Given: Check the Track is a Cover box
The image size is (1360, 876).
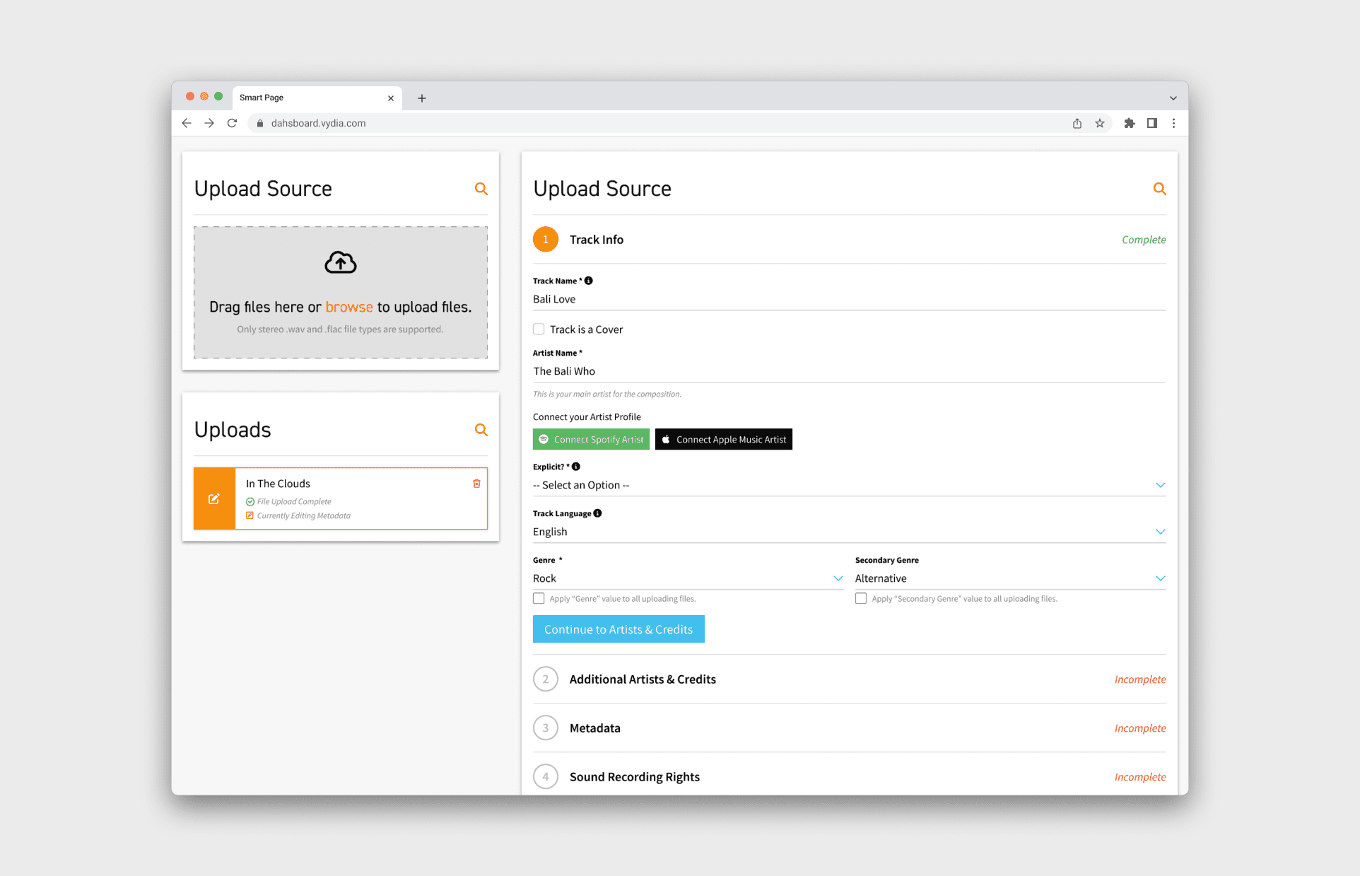Looking at the screenshot, I should click(539, 329).
